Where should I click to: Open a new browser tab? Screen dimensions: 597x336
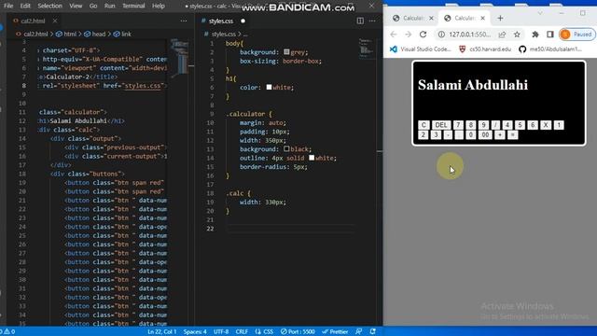(x=500, y=18)
